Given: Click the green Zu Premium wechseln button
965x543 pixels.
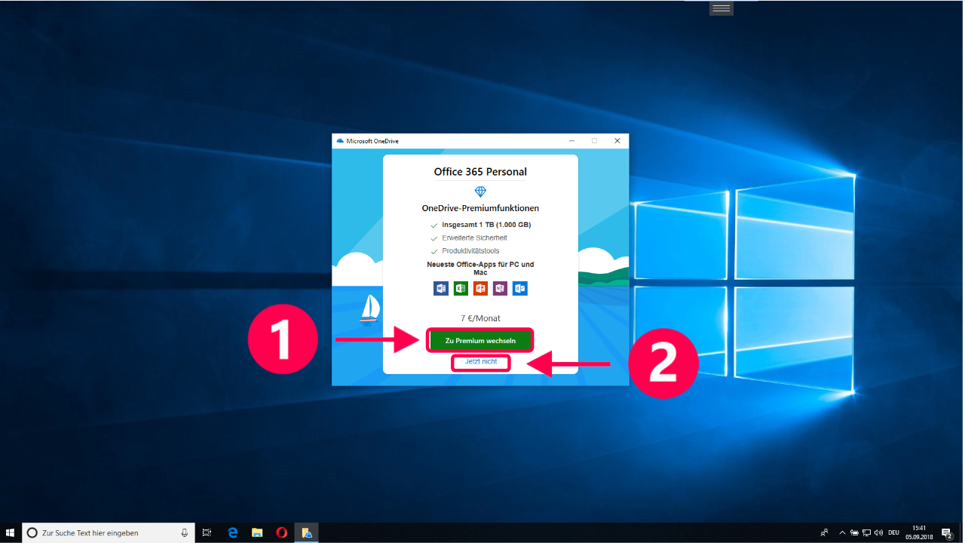Looking at the screenshot, I should click(x=480, y=341).
